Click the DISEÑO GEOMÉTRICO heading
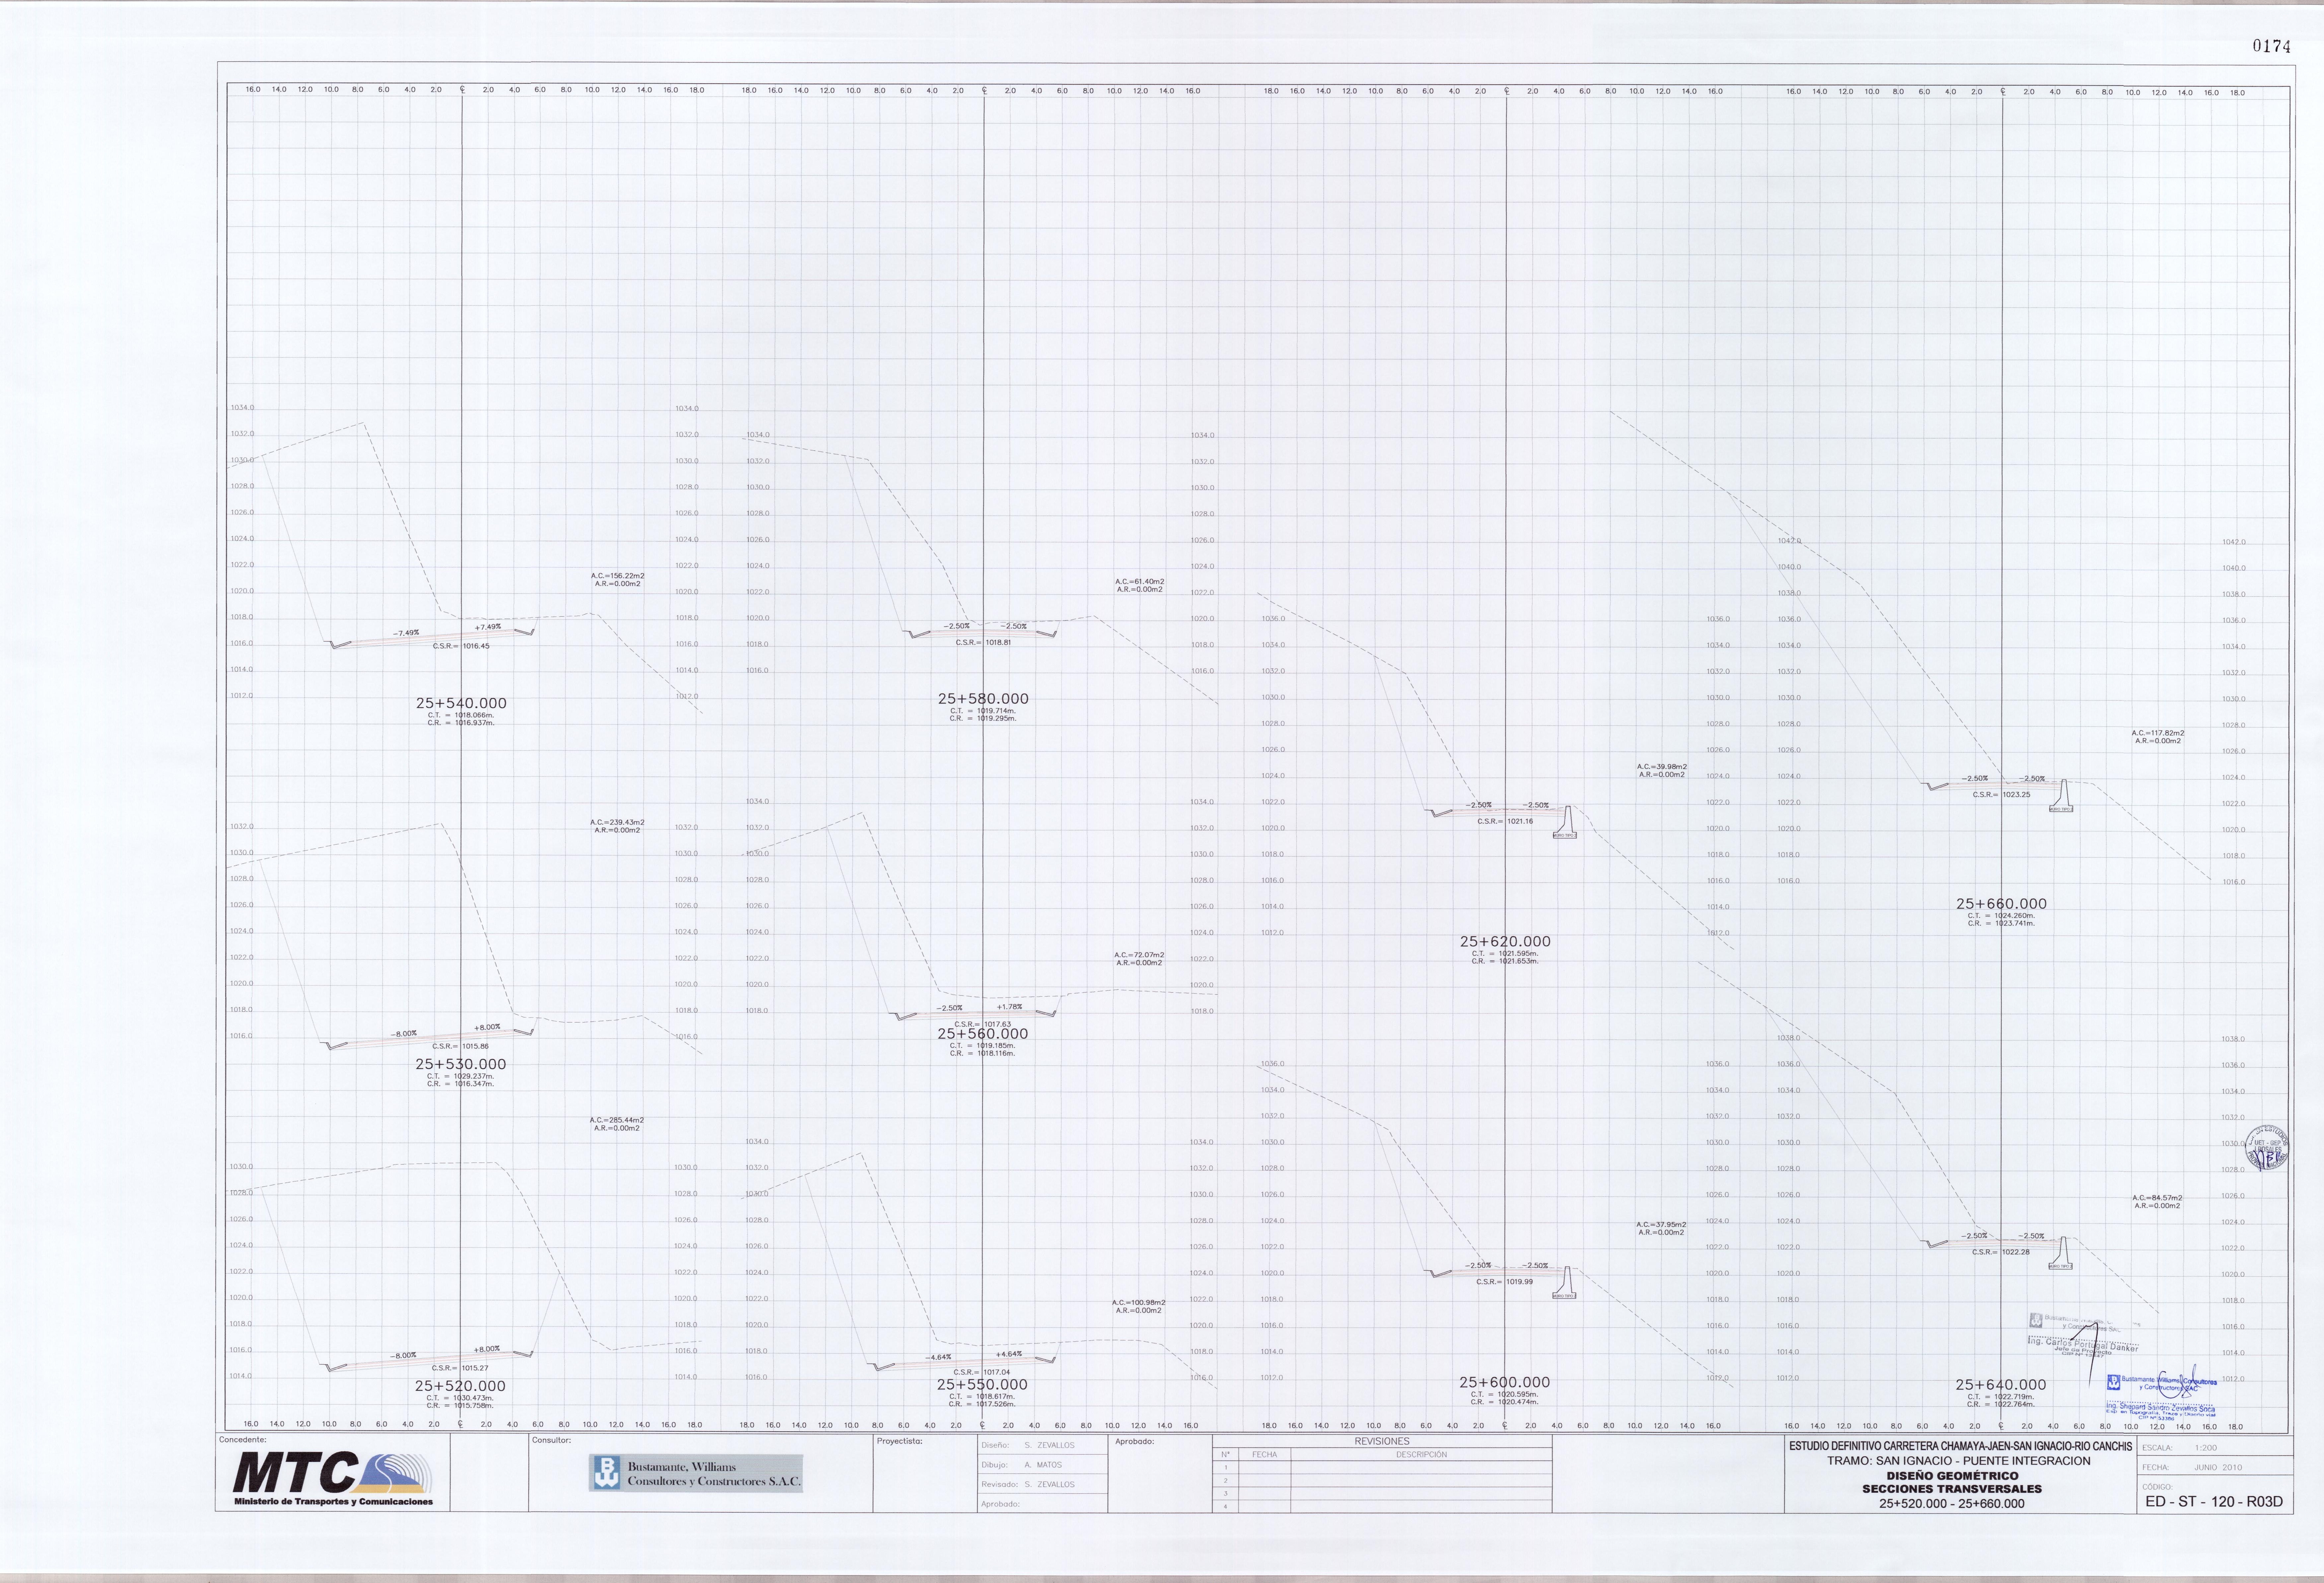 1952,1476
